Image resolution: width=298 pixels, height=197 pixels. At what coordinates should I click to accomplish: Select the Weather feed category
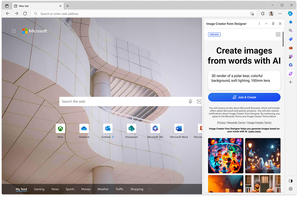point(103,189)
